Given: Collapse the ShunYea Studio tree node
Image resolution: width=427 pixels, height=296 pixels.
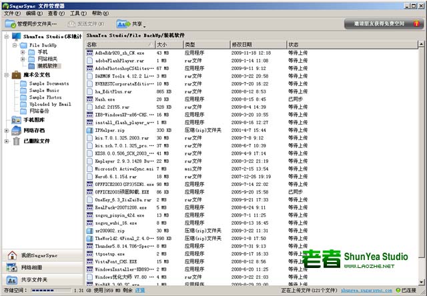Looking at the screenshot, I should tap(7, 37).
